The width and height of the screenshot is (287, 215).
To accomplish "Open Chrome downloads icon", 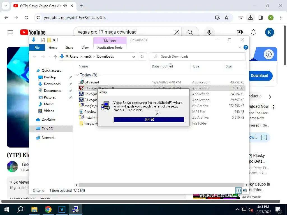I will pos(251,18).
